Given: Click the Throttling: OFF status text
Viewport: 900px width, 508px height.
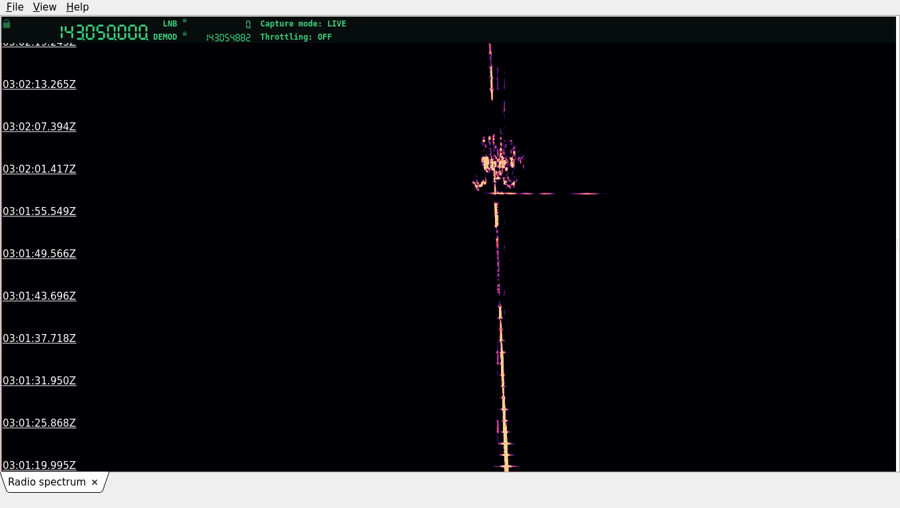Looking at the screenshot, I should [296, 37].
